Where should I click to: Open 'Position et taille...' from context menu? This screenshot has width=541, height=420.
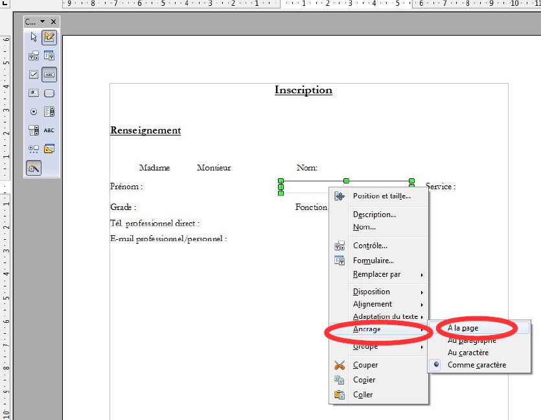381,196
